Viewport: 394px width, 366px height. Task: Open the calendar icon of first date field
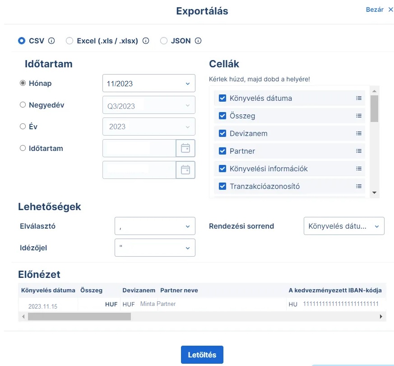(x=185, y=148)
